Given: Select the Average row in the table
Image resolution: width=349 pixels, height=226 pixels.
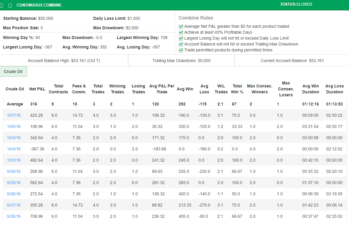Looking at the screenshot, I should tap(15, 104).
